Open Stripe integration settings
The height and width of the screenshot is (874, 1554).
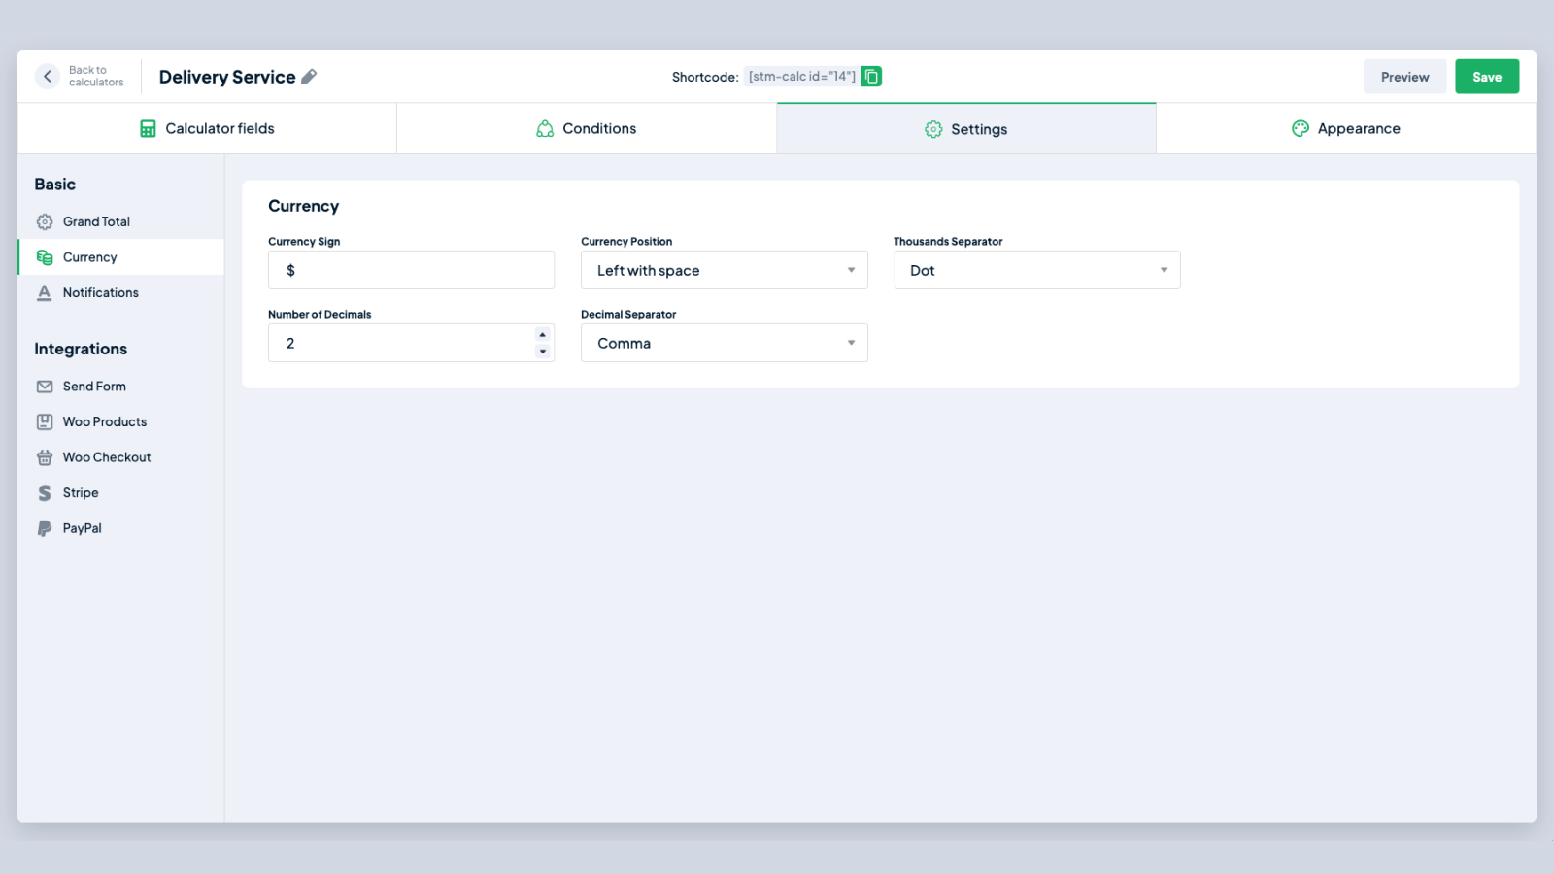pyautogui.click(x=81, y=493)
